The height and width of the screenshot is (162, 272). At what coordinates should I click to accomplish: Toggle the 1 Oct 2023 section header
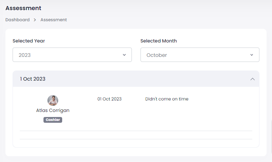tap(136, 79)
